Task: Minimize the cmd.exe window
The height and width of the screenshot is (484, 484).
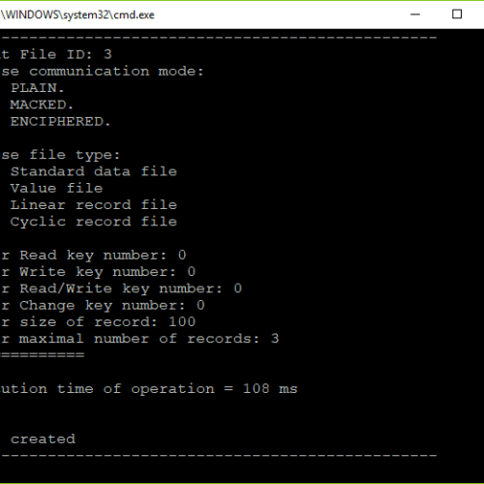Action: pos(415,15)
